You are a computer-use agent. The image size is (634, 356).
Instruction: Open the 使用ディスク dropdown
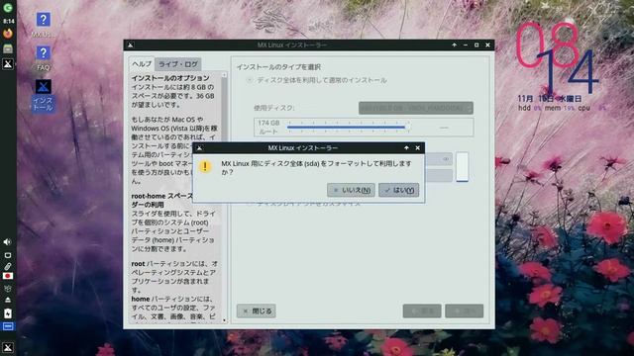point(416,108)
